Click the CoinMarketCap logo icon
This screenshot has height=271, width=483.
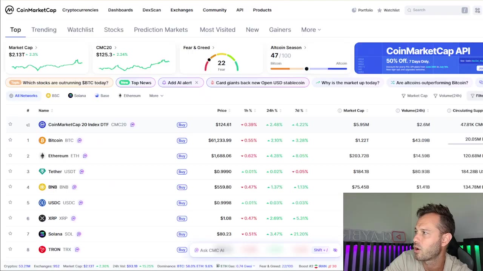point(9,10)
